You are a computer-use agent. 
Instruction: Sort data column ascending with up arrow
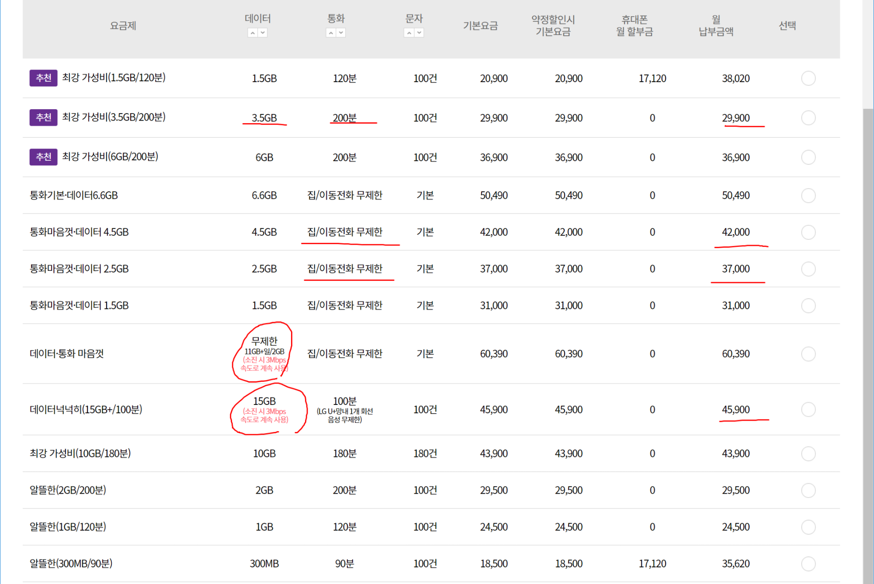tap(253, 33)
